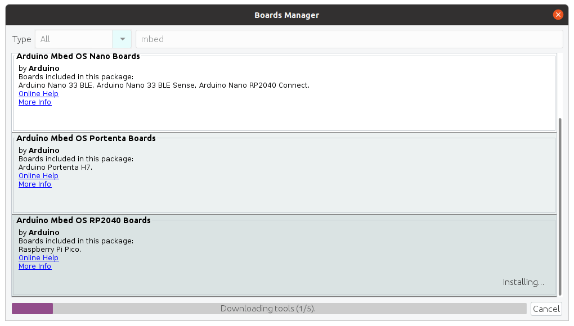Close the Boards Manager dialog

pyautogui.click(x=558, y=15)
